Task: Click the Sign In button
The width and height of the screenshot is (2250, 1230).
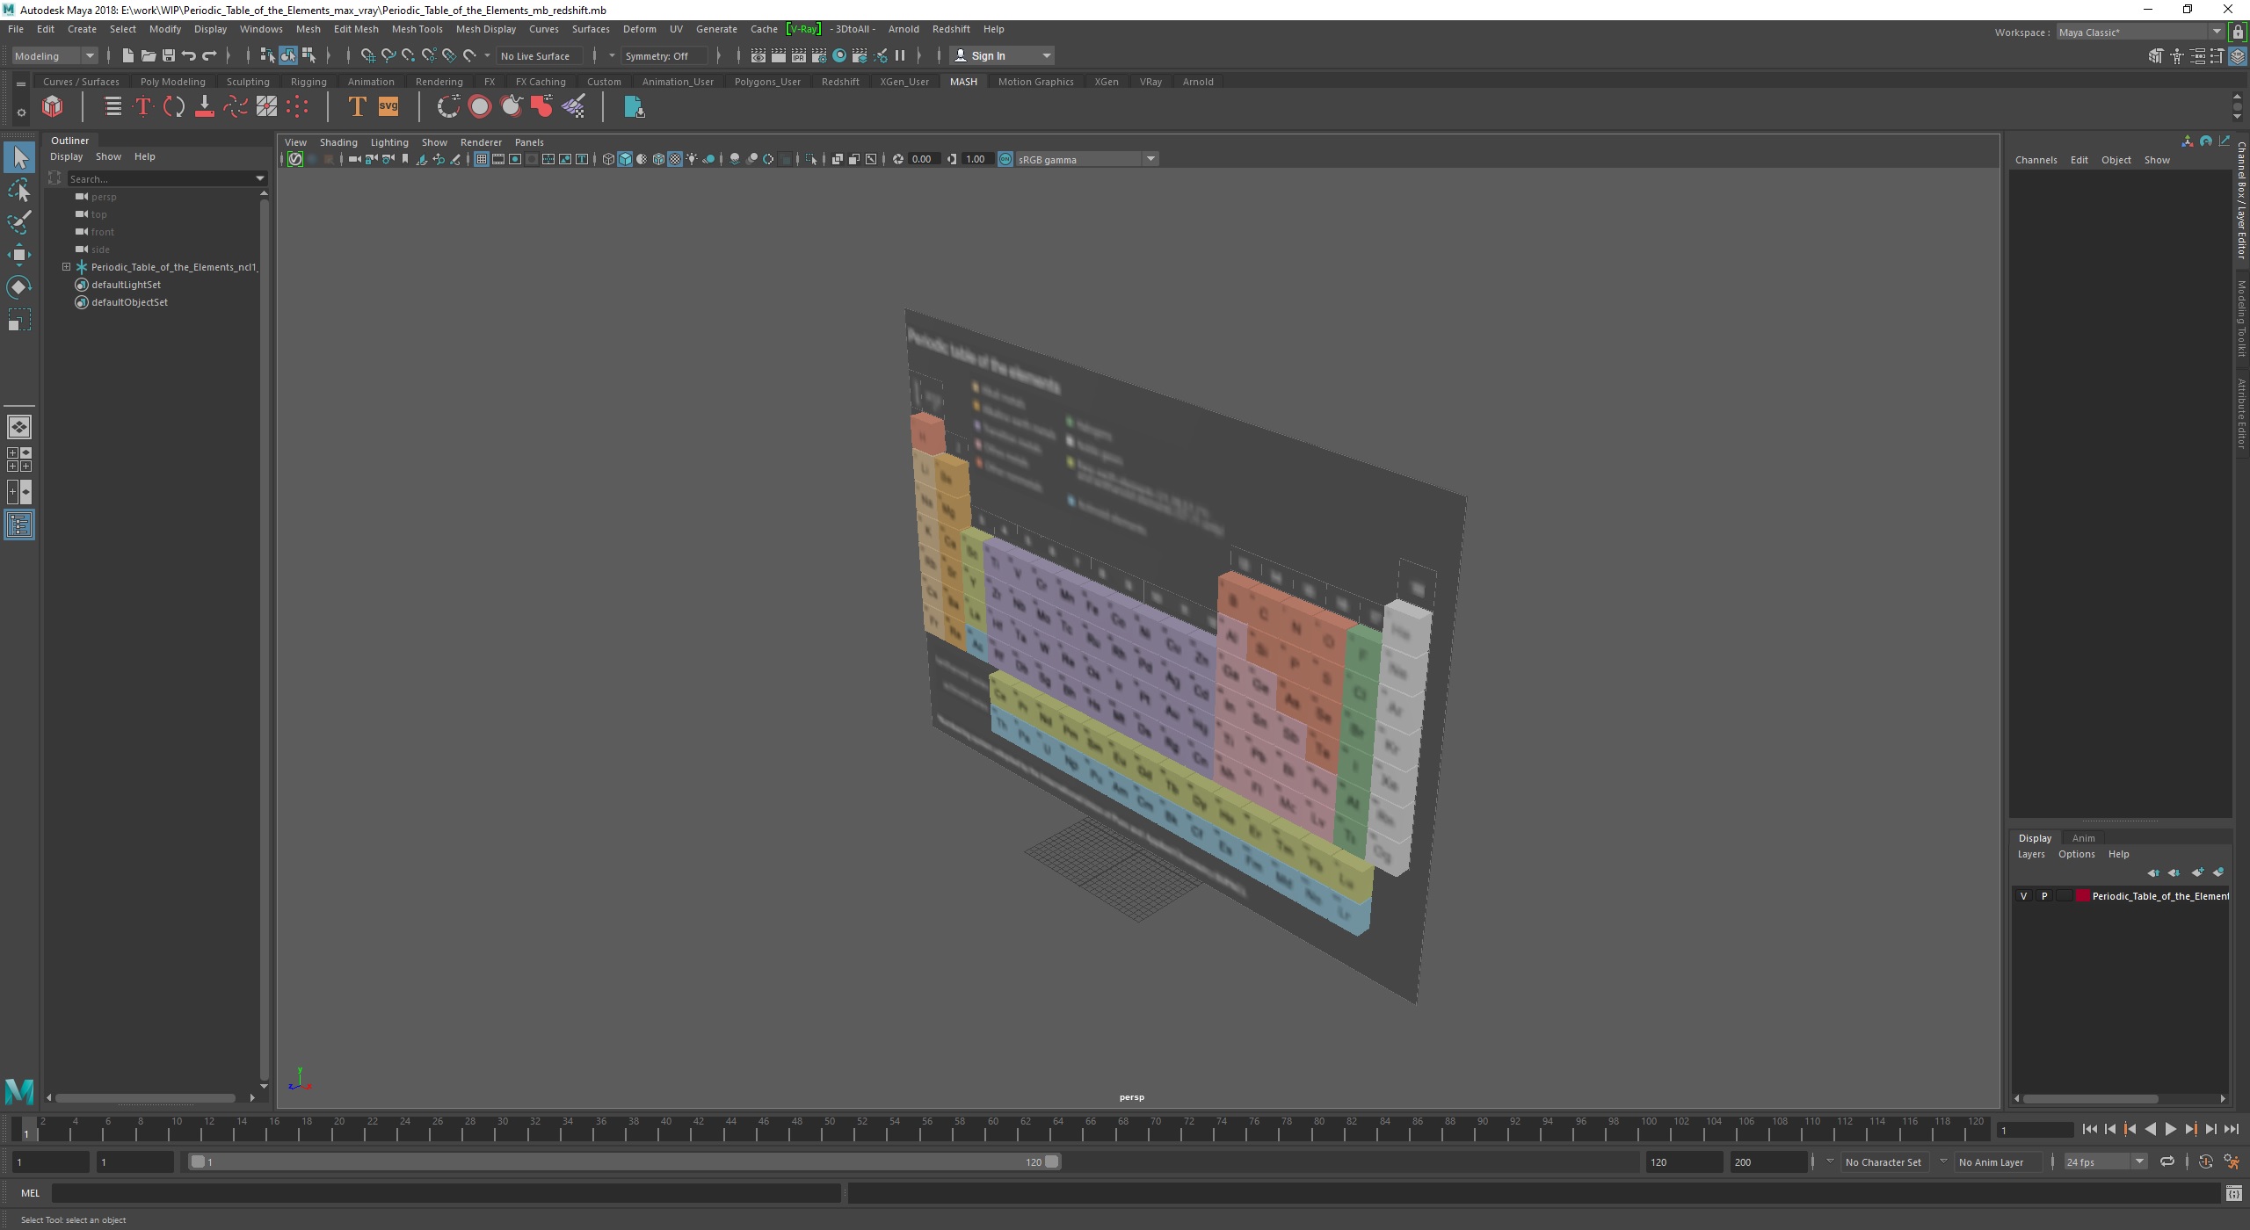Action: point(988,55)
